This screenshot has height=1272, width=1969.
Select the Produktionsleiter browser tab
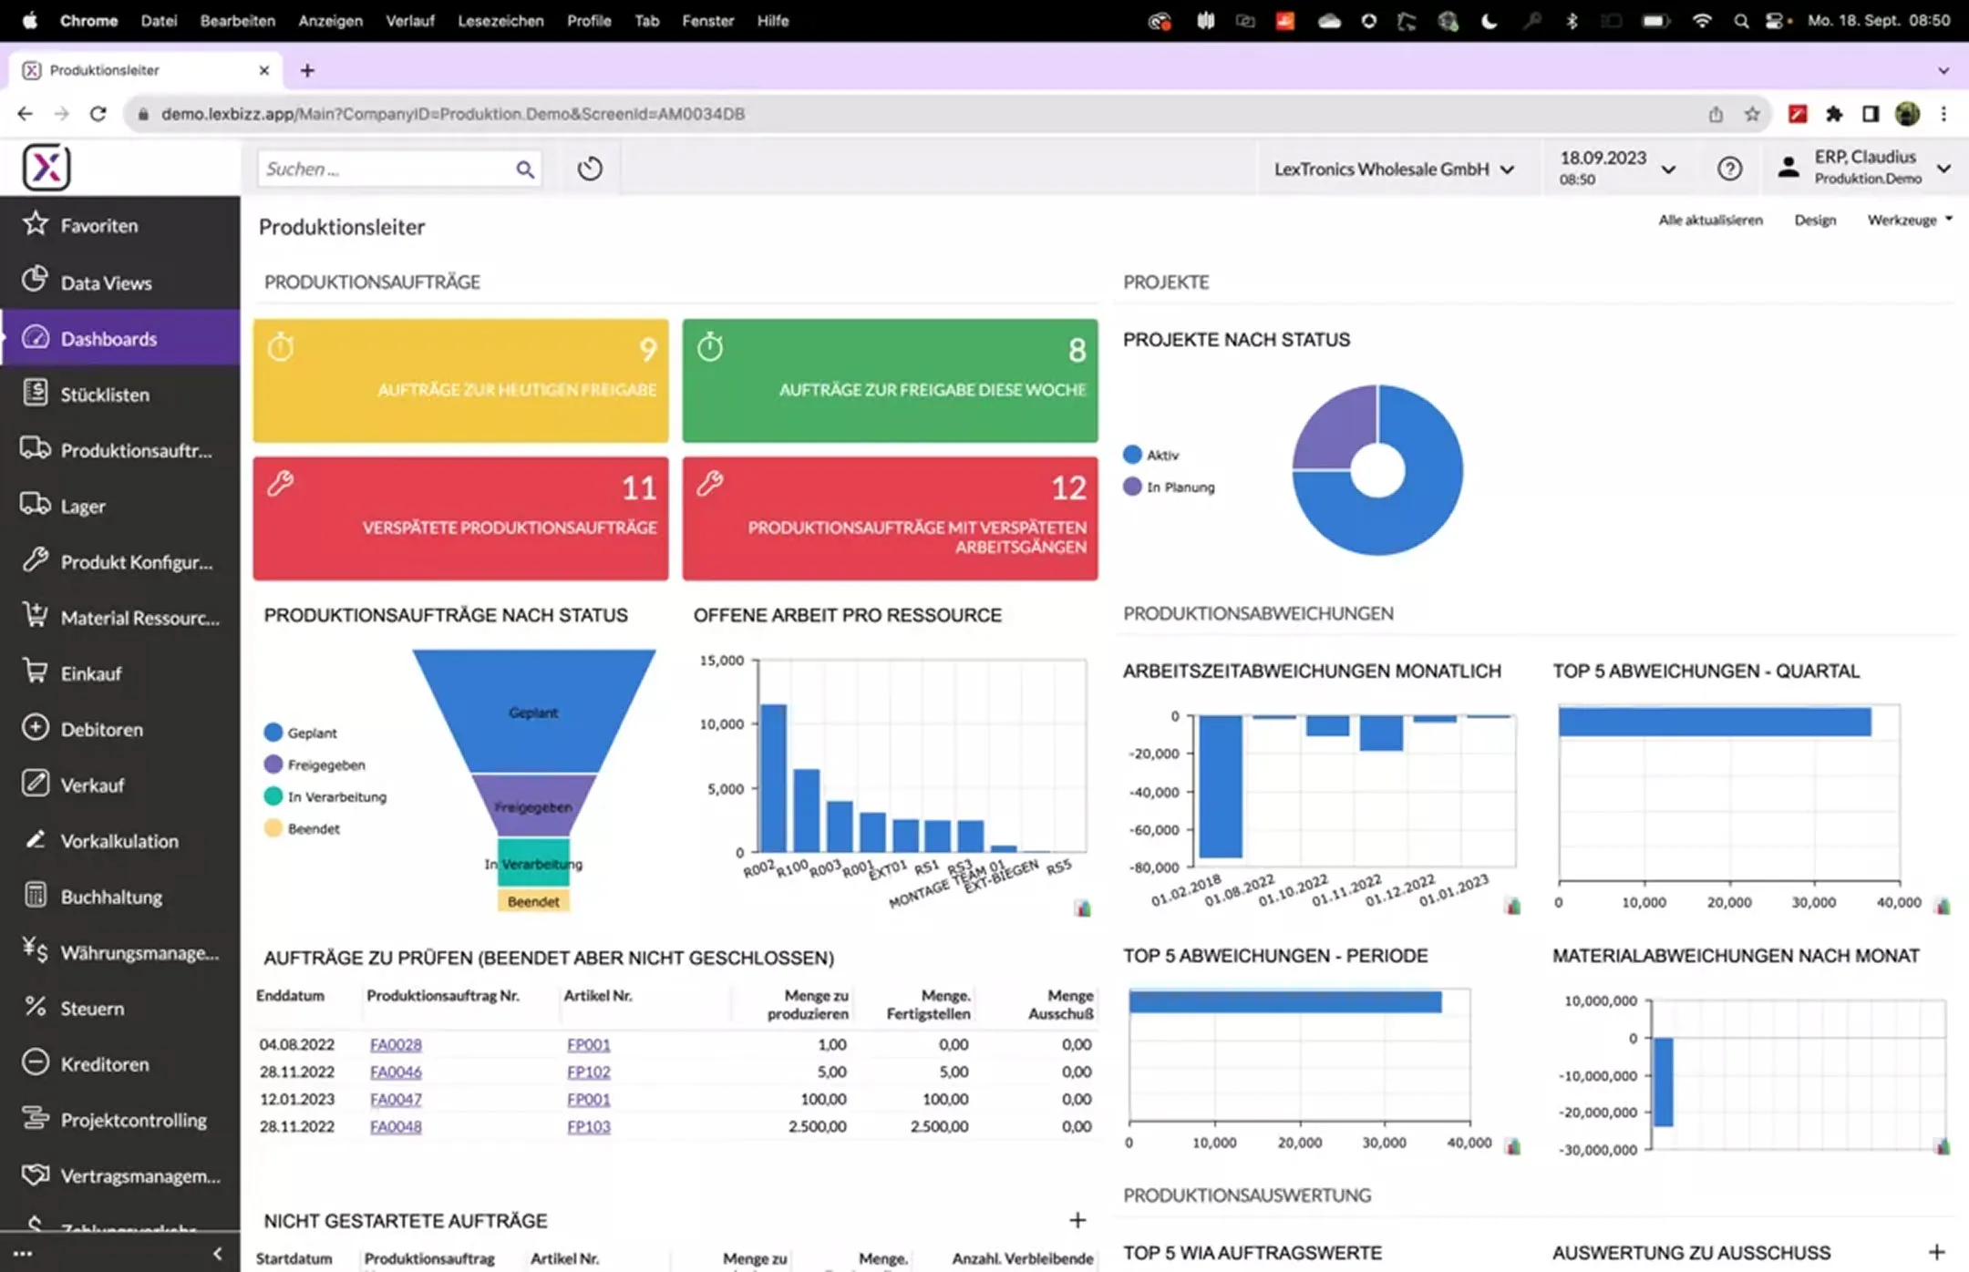pyautogui.click(x=146, y=70)
